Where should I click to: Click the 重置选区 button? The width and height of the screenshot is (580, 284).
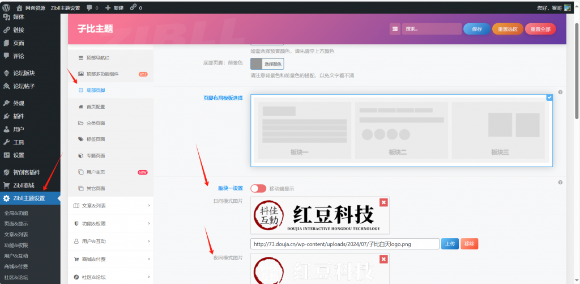click(x=507, y=29)
